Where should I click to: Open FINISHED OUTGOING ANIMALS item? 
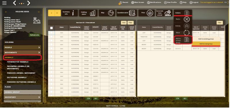[x=21, y=82]
